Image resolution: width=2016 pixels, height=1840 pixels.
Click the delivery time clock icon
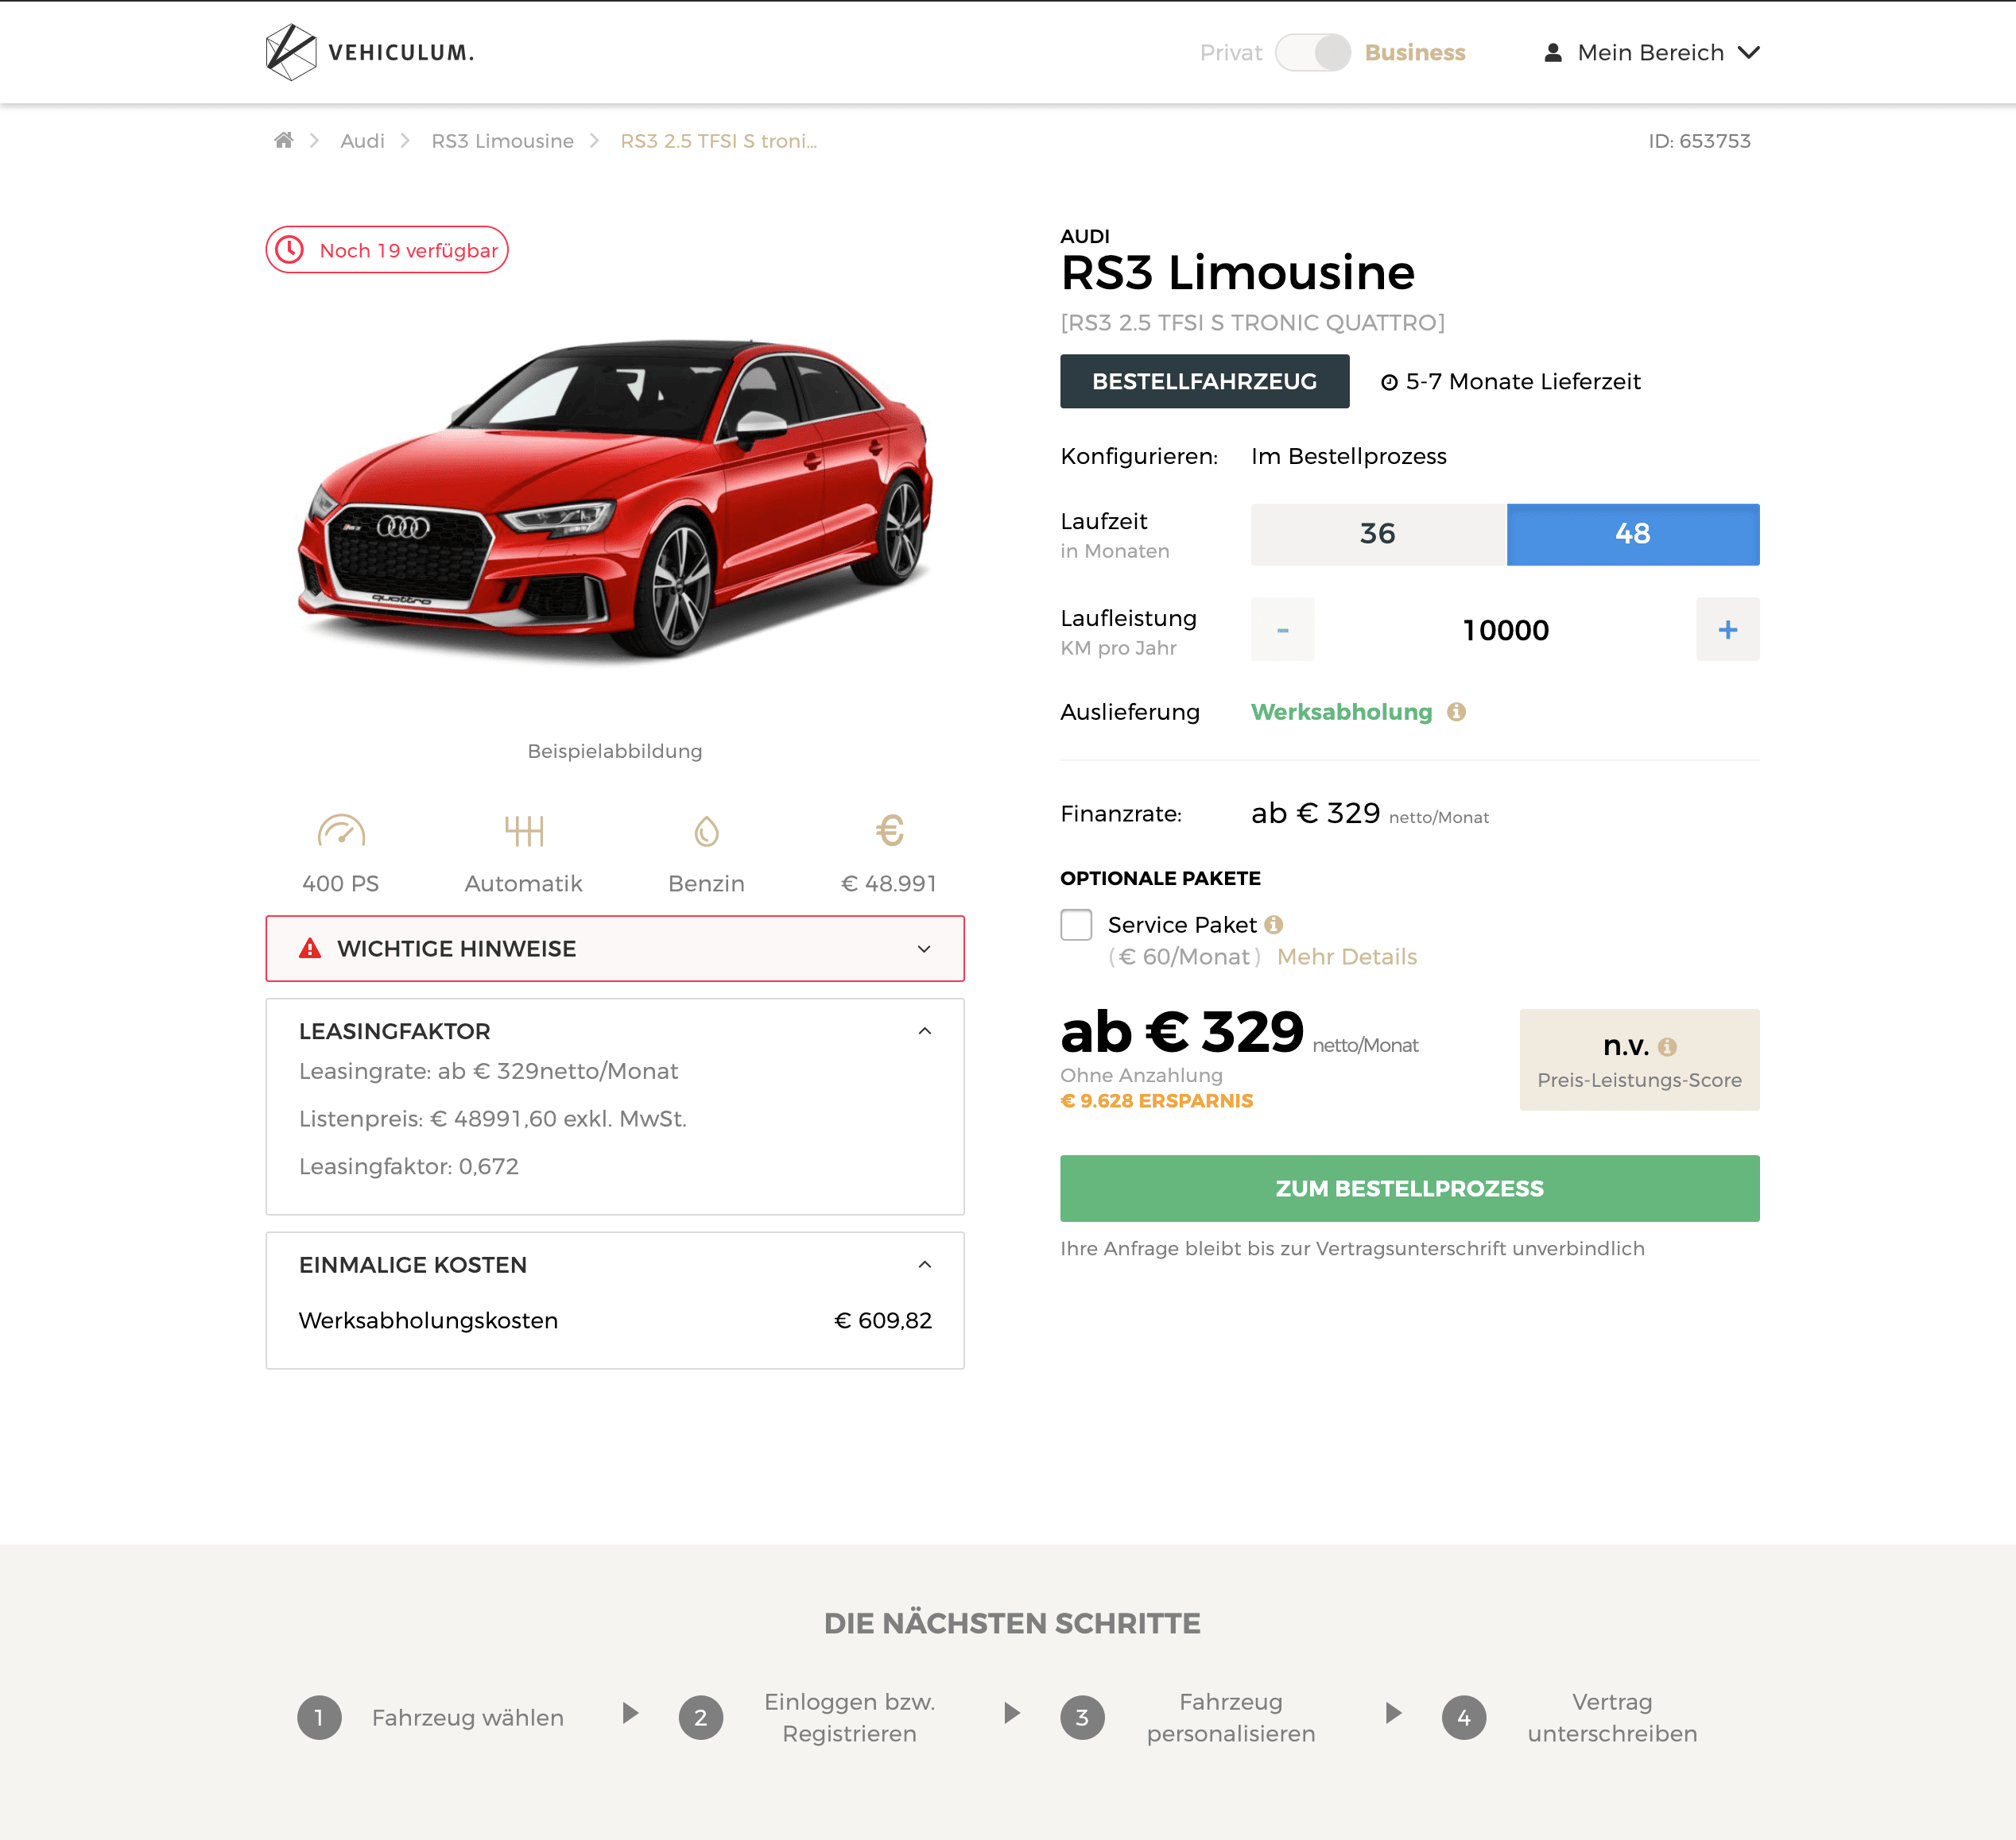[1389, 382]
